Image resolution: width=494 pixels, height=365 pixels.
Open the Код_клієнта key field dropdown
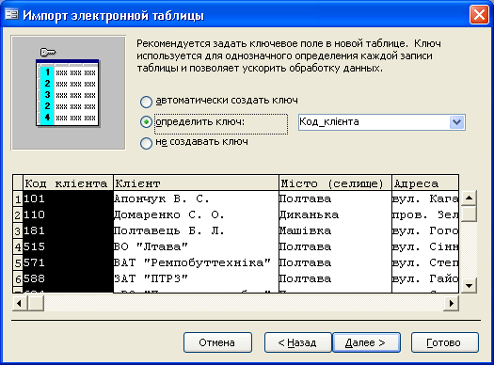pyautogui.click(x=456, y=122)
